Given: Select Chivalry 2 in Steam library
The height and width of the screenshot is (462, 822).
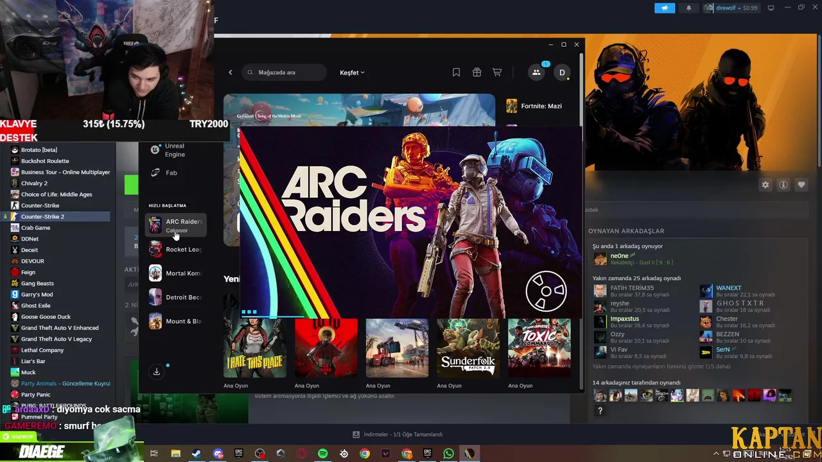Looking at the screenshot, I should click(34, 184).
